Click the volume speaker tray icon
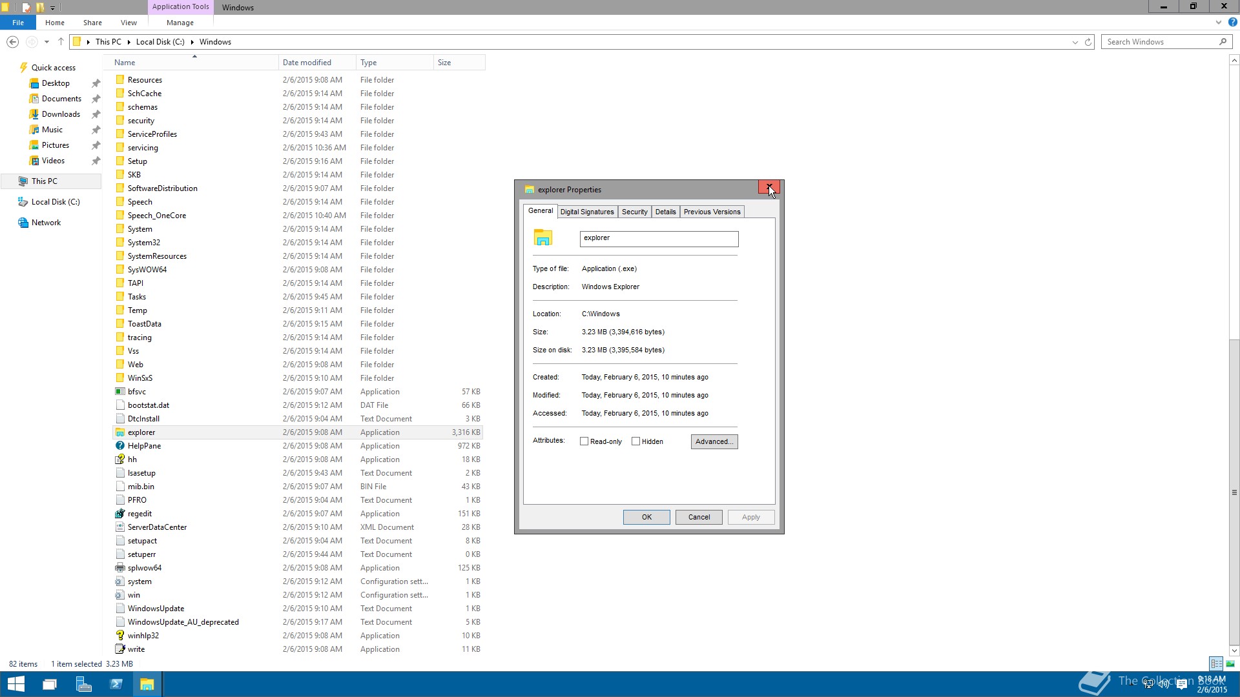 (1164, 685)
